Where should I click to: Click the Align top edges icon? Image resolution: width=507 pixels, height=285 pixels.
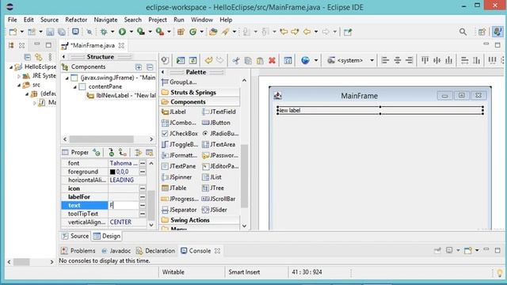(x=425, y=60)
